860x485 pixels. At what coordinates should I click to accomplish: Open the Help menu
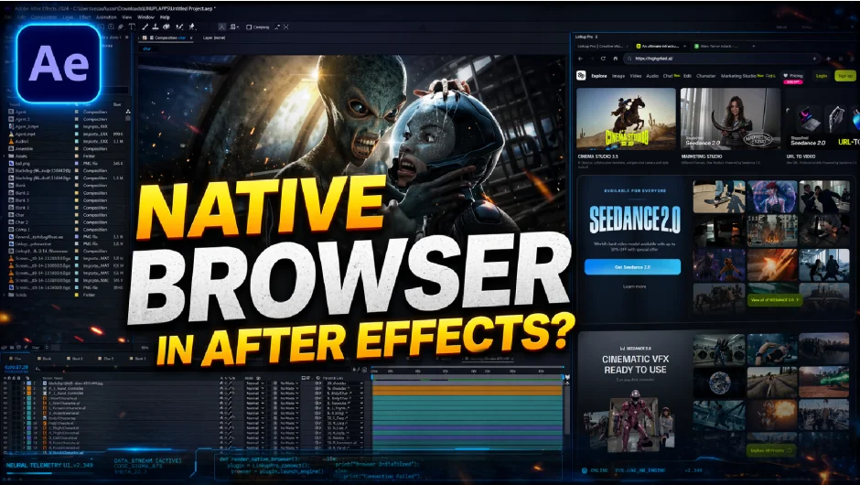[x=165, y=17]
